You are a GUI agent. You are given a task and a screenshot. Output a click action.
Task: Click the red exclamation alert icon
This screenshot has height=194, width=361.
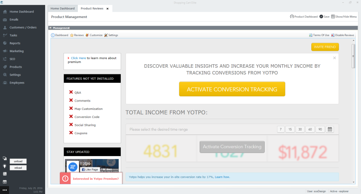coord(65,179)
